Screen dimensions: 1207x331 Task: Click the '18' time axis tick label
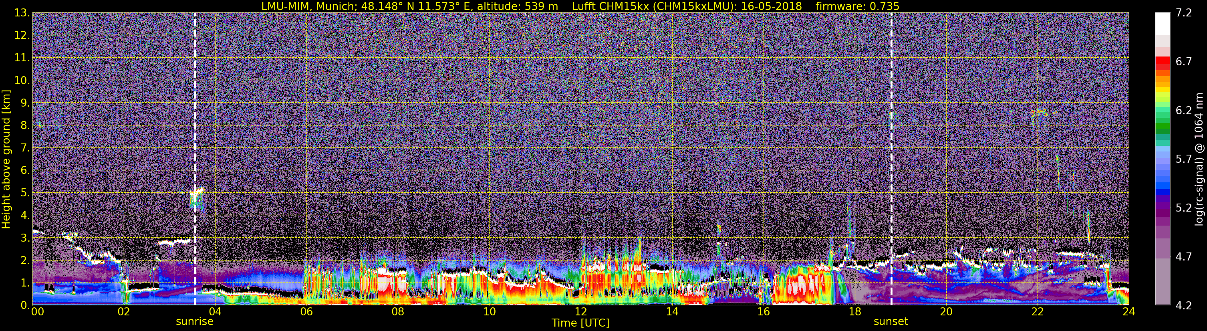pyautogui.click(x=854, y=312)
